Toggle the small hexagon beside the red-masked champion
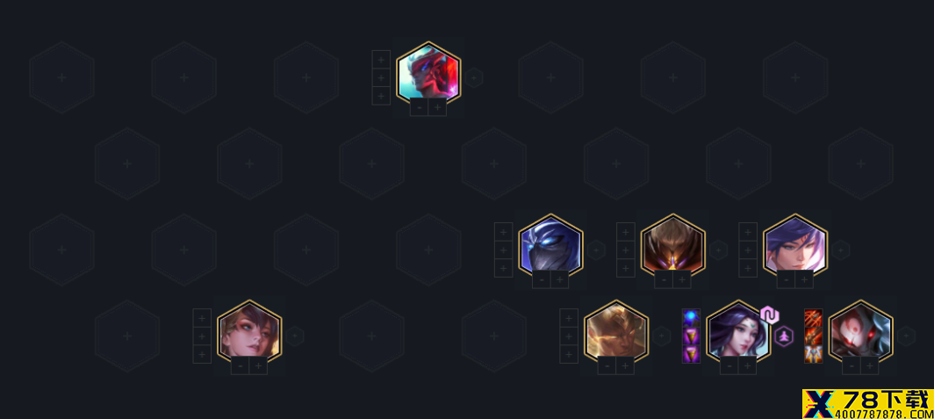Viewport: 934px width, 419px height. click(x=474, y=77)
